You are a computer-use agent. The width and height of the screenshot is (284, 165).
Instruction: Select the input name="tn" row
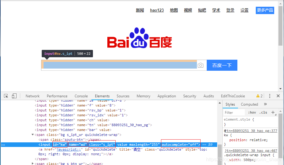coord(93,125)
